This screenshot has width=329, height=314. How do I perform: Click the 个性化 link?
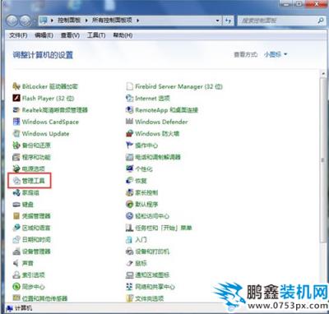[144, 169]
